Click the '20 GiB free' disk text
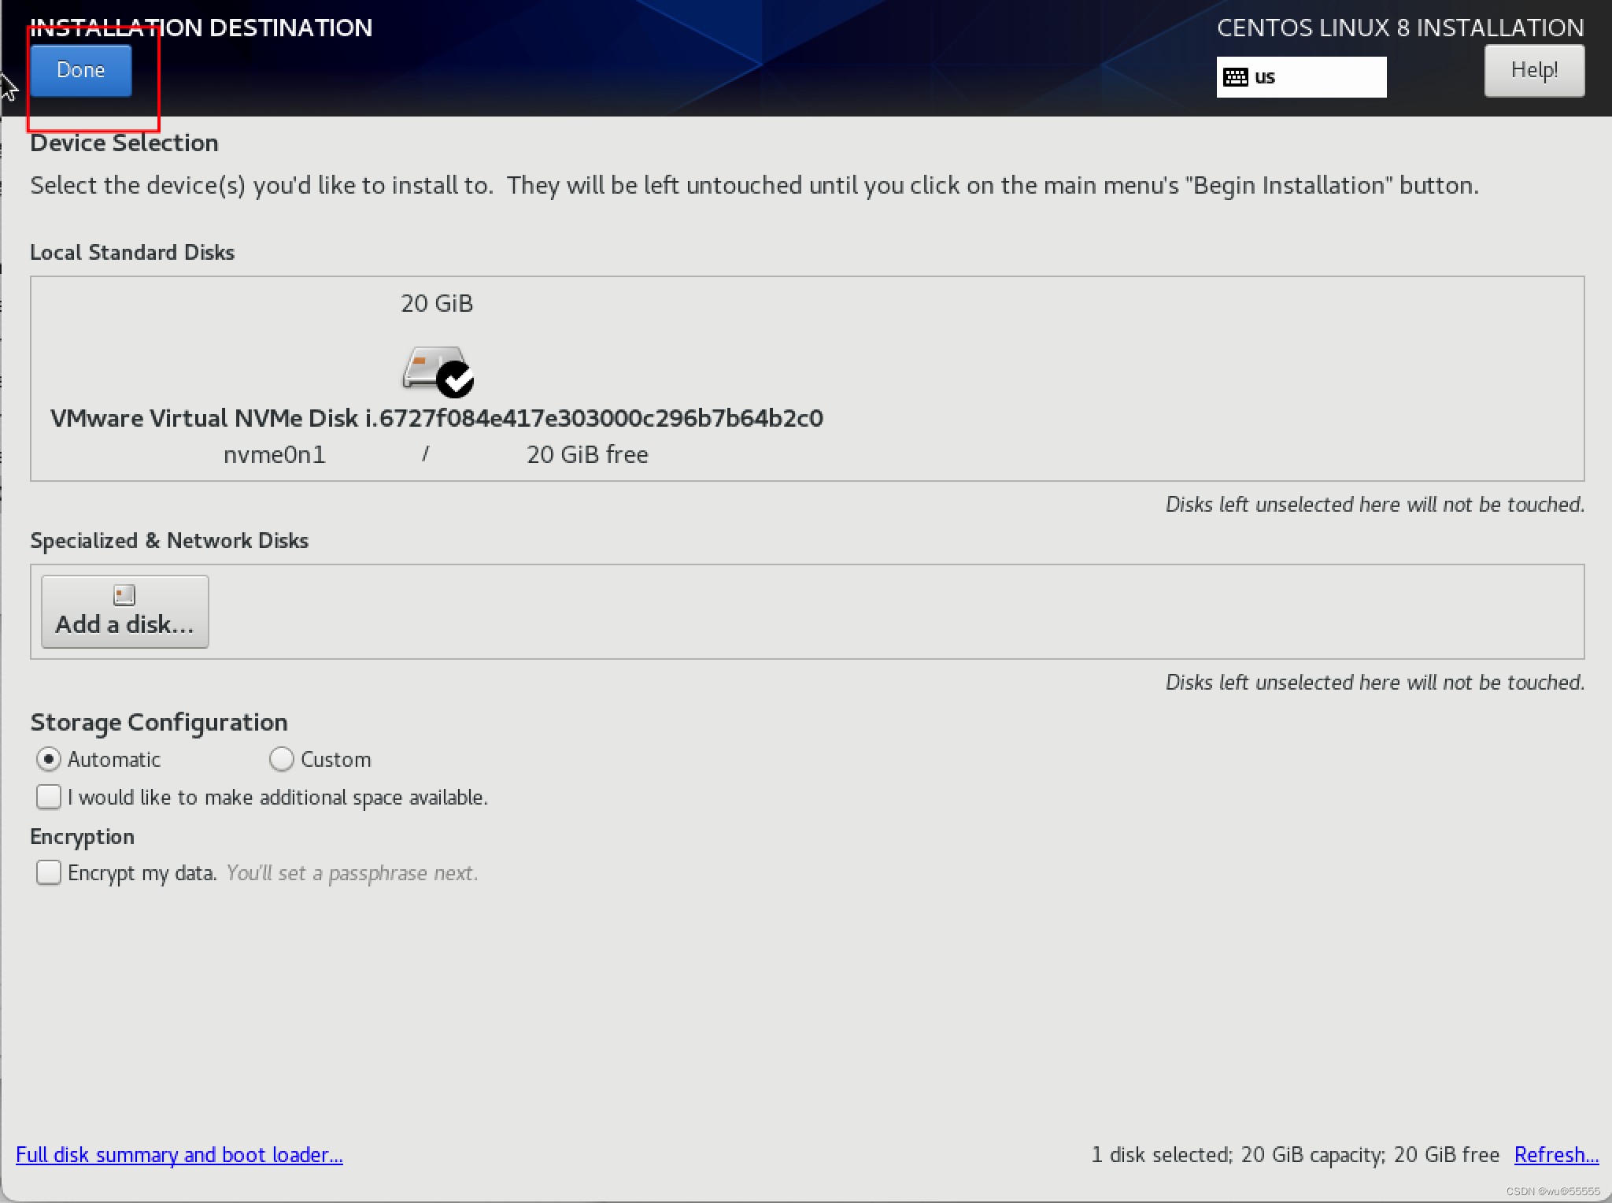 587,455
